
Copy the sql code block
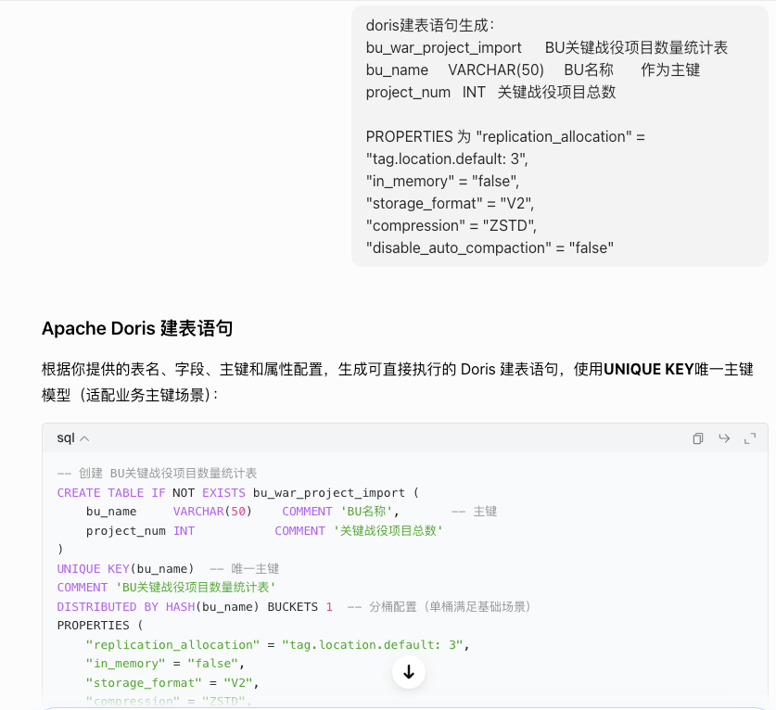tap(698, 438)
